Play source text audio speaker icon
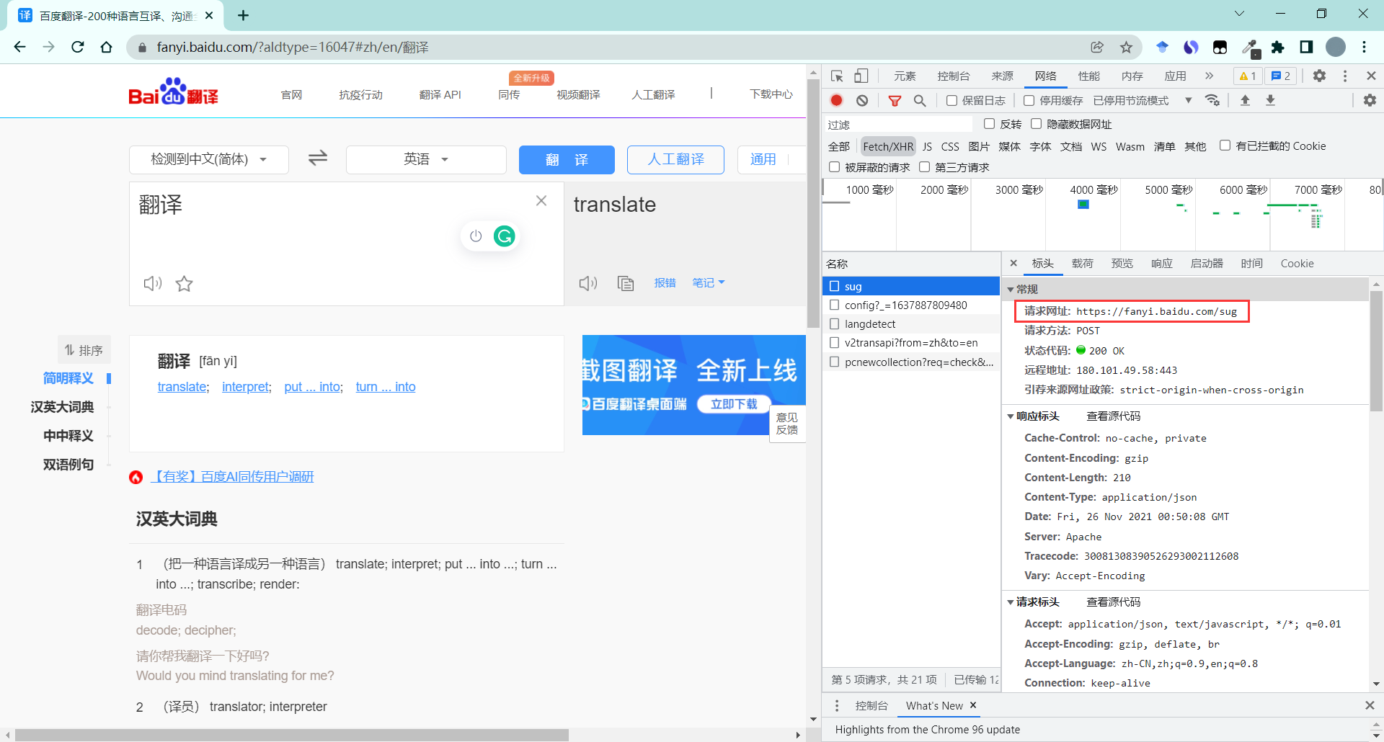Screen dimensions: 1384x742 tap(153, 284)
